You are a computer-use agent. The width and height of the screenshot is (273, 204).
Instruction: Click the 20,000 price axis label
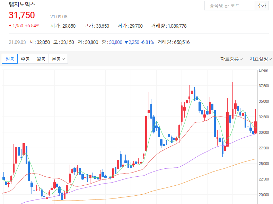pos(264,195)
